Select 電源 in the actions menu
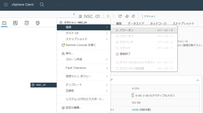Viewport: 203px width, 113px height. [x=84, y=27]
